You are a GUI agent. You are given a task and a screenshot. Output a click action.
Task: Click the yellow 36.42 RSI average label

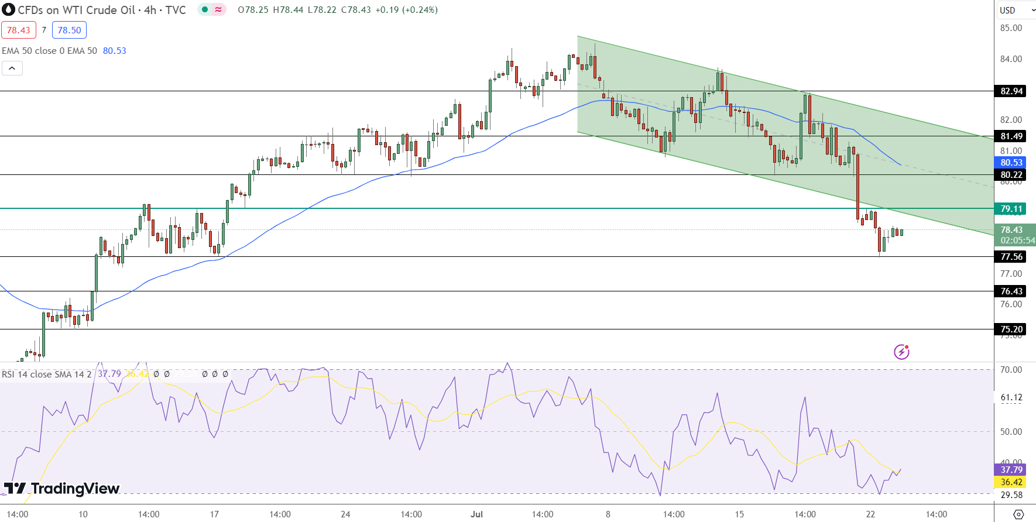pos(1011,482)
